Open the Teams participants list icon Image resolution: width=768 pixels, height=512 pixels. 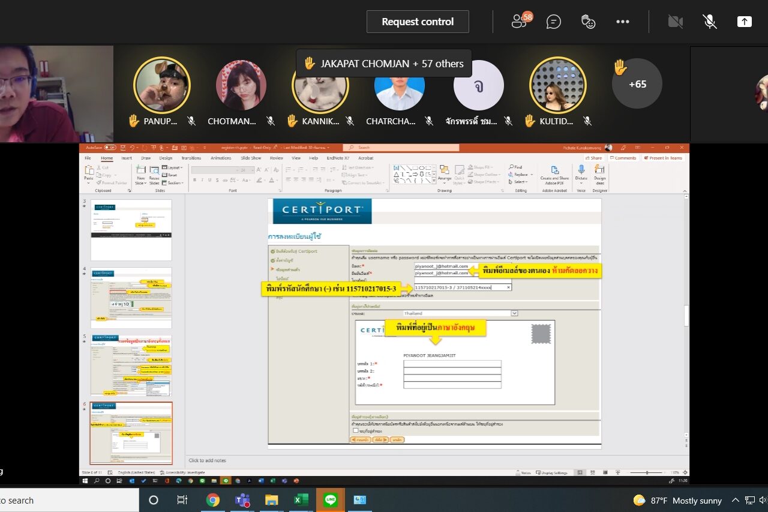[x=520, y=22]
